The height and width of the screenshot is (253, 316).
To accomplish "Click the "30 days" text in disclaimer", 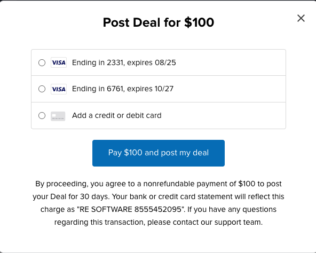I will coord(94,196).
